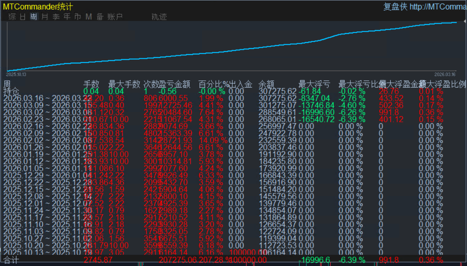Click the 最大浮盈比例 column header
The width and height of the screenshot is (467, 266).
click(x=442, y=84)
